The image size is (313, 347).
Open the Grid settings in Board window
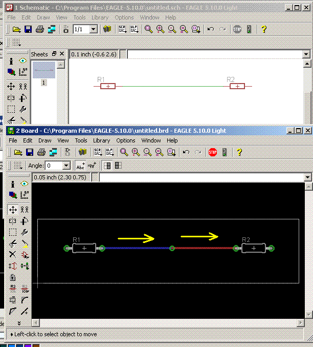(x=18, y=166)
